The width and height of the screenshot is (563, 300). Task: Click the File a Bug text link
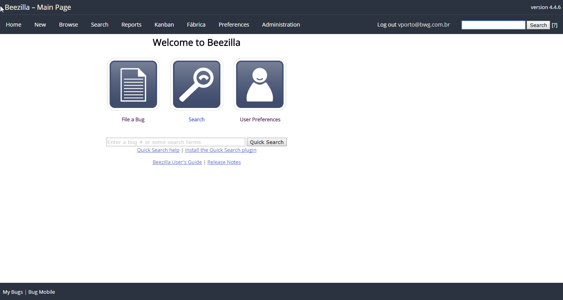(x=133, y=120)
